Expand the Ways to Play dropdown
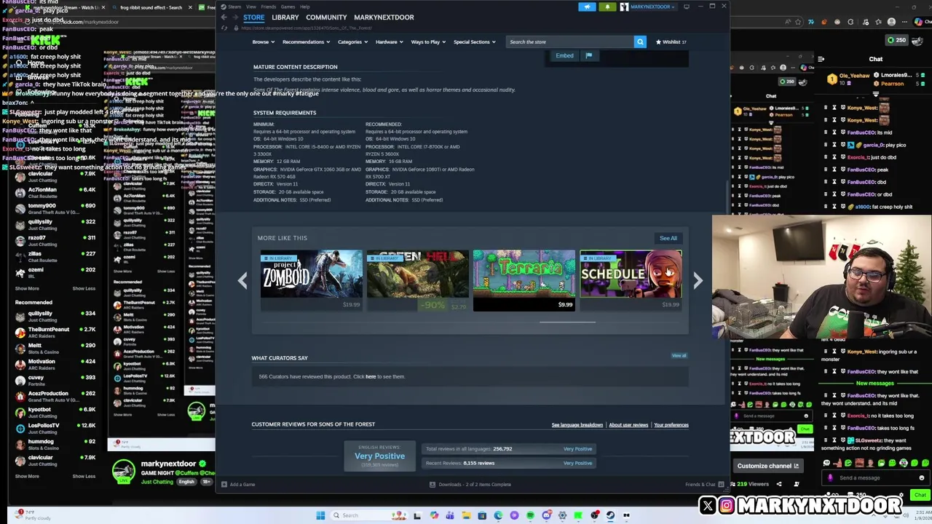The height and width of the screenshot is (524, 932). 428,42
